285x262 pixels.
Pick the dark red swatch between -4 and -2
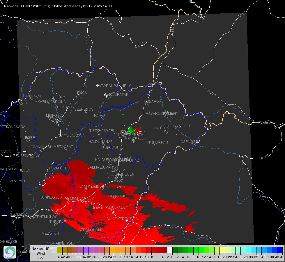click(164, 250)
